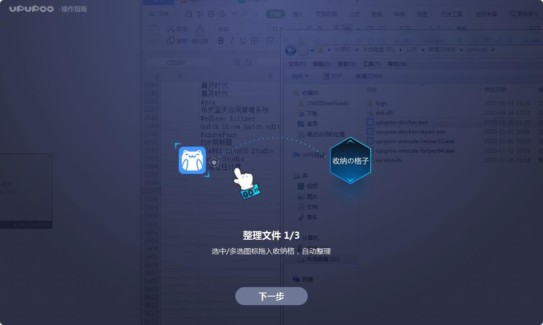Open the 公式 ribbon tab in WPS
The height and width of the screenshot is (325, 543).
pyautogui.click(x=354, y=14)
